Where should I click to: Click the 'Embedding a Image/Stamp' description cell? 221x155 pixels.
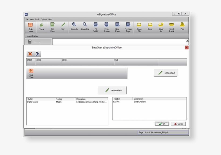[91, 102]
